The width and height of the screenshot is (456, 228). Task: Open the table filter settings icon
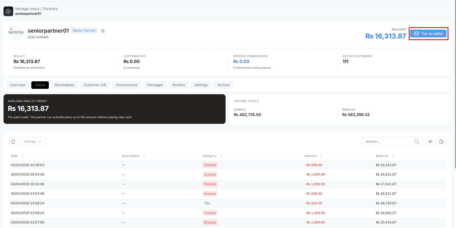430,142
